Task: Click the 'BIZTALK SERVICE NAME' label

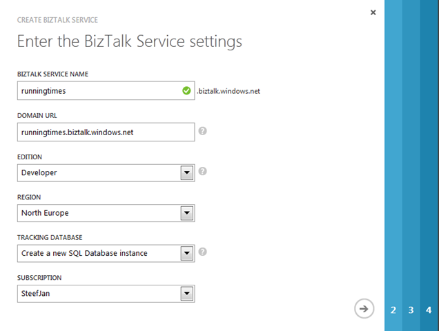Action: pyautogui.click(x=52, y=74)
